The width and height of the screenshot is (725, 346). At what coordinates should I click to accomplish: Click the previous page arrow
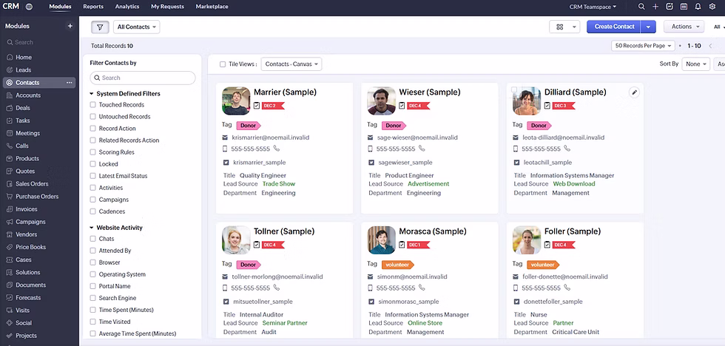[710, 46]
